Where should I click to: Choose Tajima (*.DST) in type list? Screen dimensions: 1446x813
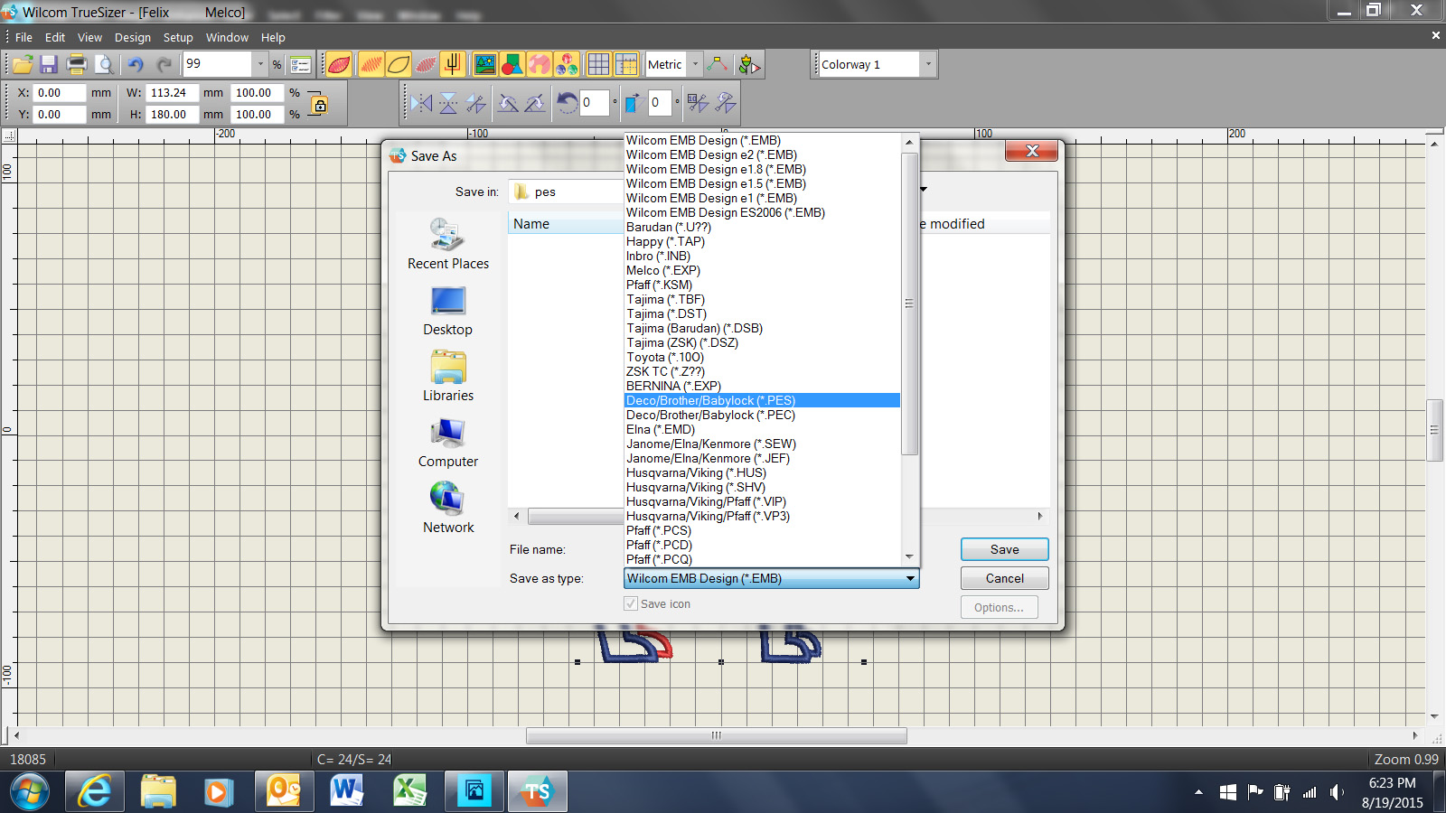[762, 313]
